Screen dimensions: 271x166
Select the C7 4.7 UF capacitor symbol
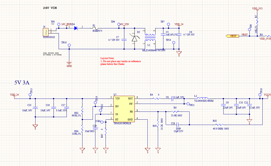point(124,40)
